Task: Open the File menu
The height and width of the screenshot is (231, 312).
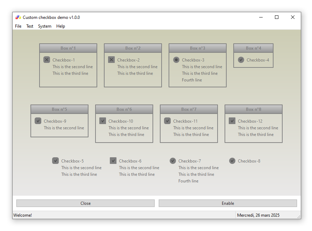Action: pyautogui.click(x=18, y=26)
